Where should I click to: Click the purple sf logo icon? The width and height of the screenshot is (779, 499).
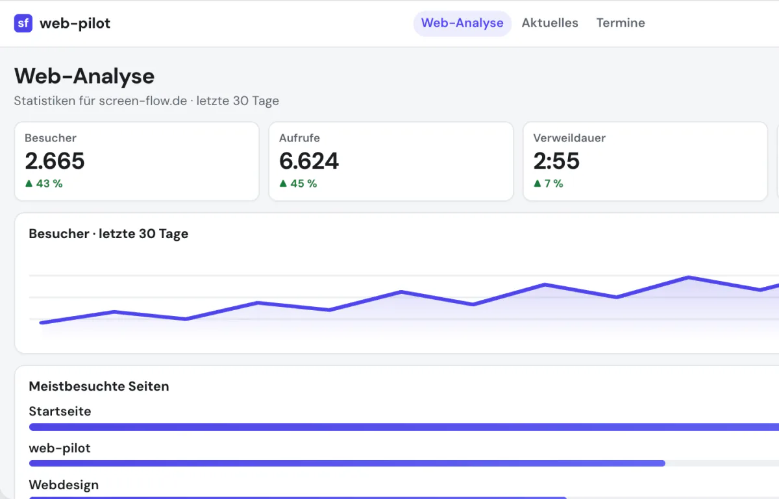pos(23,23)
